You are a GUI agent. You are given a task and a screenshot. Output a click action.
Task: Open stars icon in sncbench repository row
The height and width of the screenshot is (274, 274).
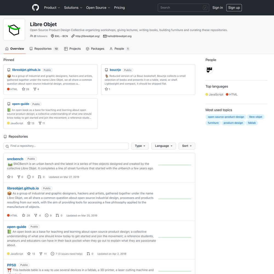click(x=9, y=177)
